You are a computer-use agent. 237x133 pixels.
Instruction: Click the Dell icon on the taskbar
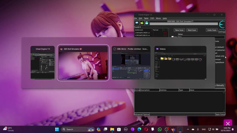(125, 129)
